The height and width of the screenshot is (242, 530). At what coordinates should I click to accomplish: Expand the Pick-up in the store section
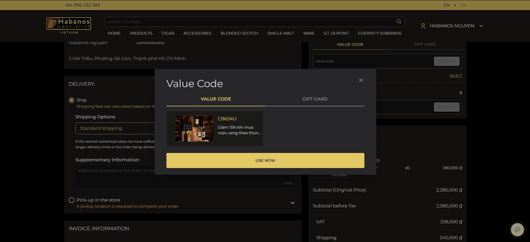tap(293, 203)
